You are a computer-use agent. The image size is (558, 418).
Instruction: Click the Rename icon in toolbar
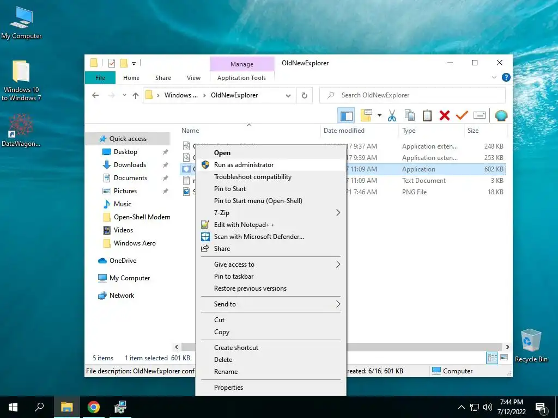480,115
